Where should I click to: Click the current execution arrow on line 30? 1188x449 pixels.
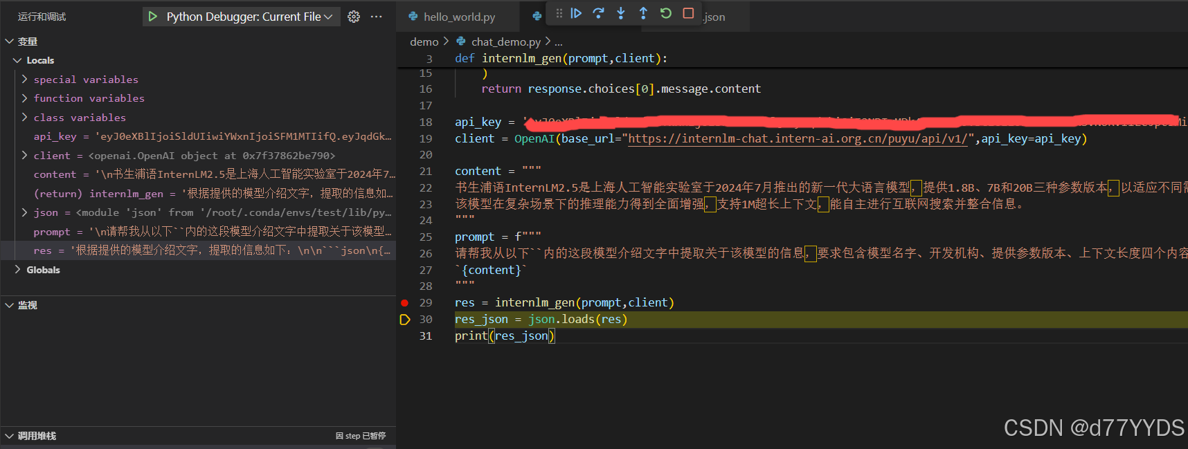click(x=405, y=319)
